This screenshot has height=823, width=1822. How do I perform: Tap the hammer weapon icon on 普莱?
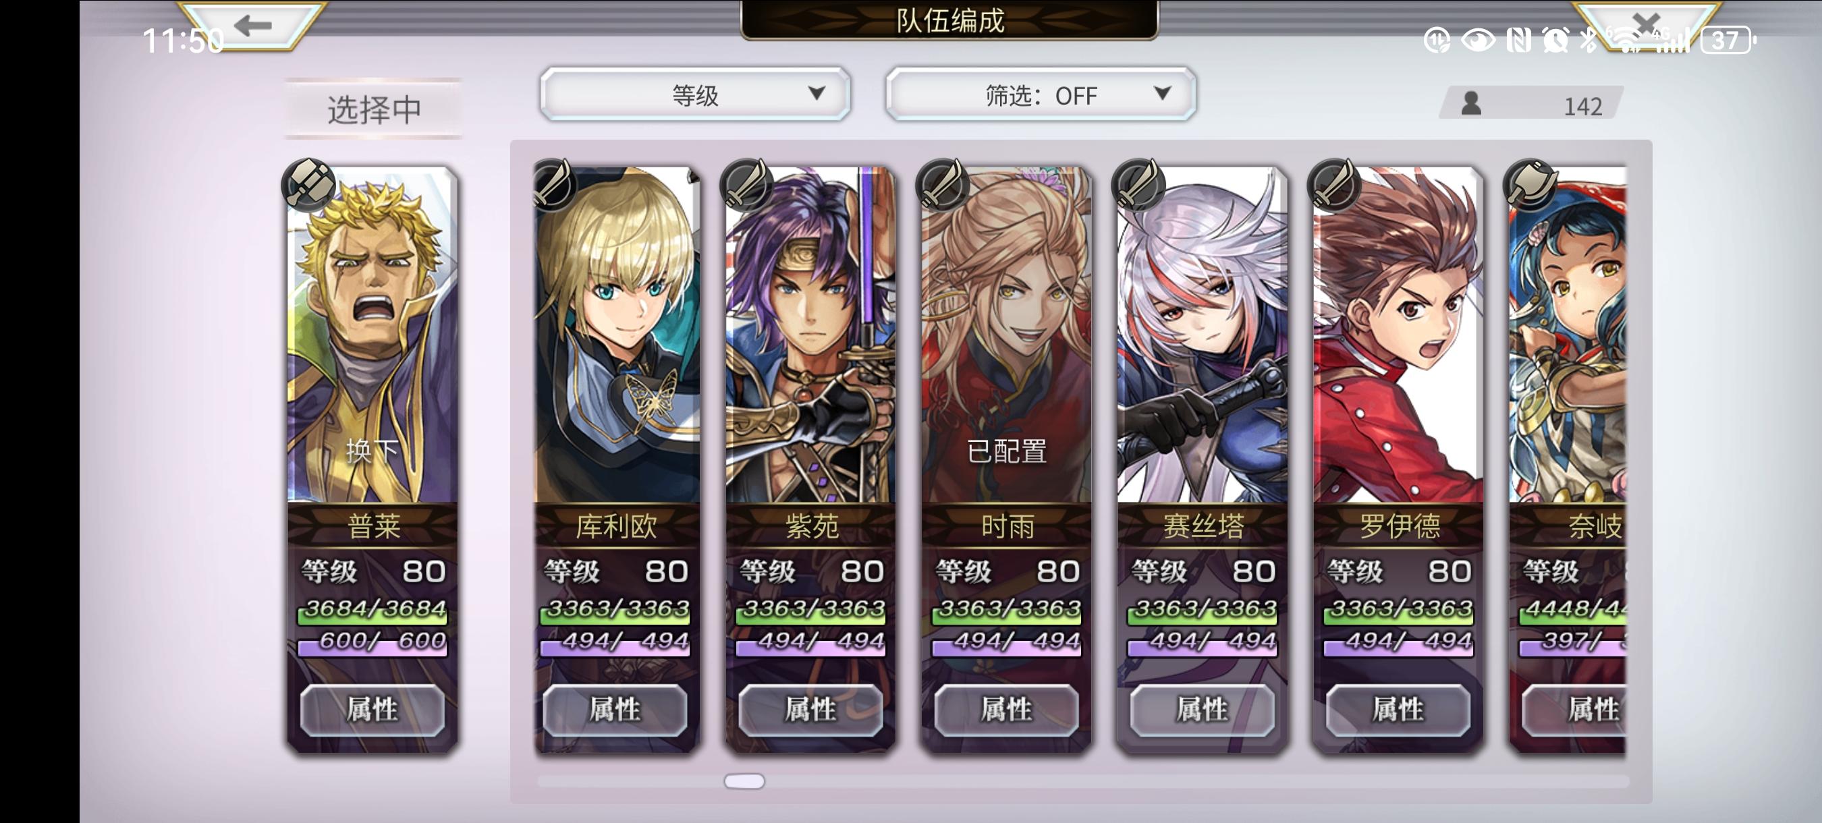308,186
